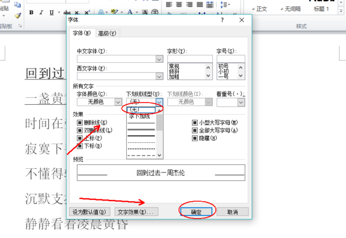This screenshot has height=238, width=346.
Task: Select the dashed underline style option
Action: pos(141,155)
